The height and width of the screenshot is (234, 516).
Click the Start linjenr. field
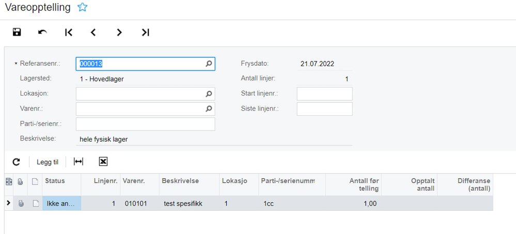pyautogui.click(x=324, y=94)
